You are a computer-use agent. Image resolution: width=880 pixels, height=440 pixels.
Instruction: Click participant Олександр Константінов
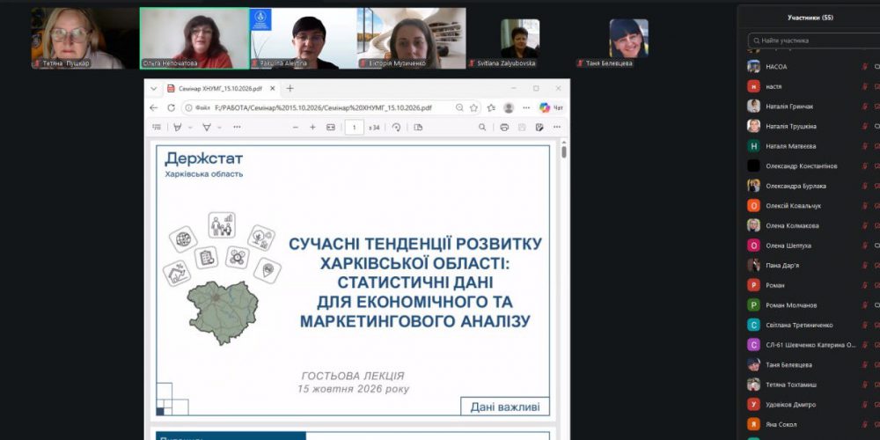click(x=812, y=166)
